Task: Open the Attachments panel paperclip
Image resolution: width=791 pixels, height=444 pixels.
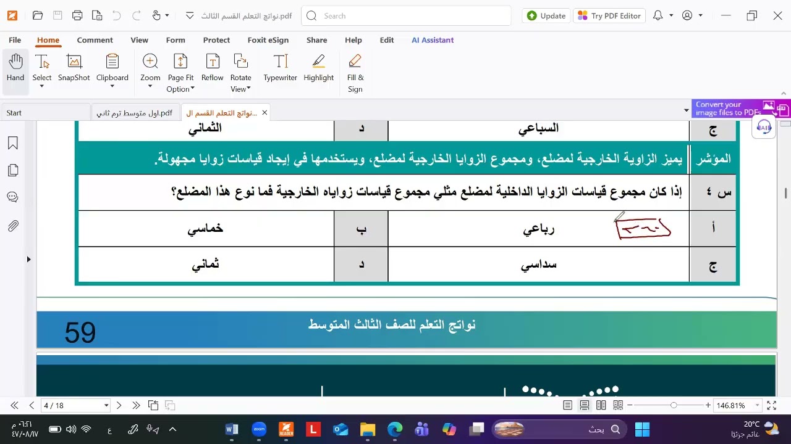Action: tap(12, 226)
